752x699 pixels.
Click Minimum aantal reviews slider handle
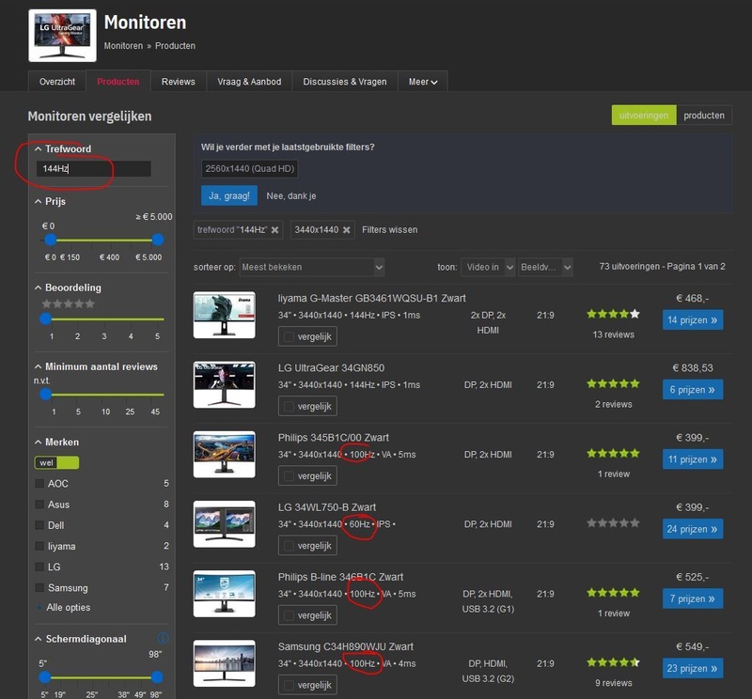click(x=45, y=394)
